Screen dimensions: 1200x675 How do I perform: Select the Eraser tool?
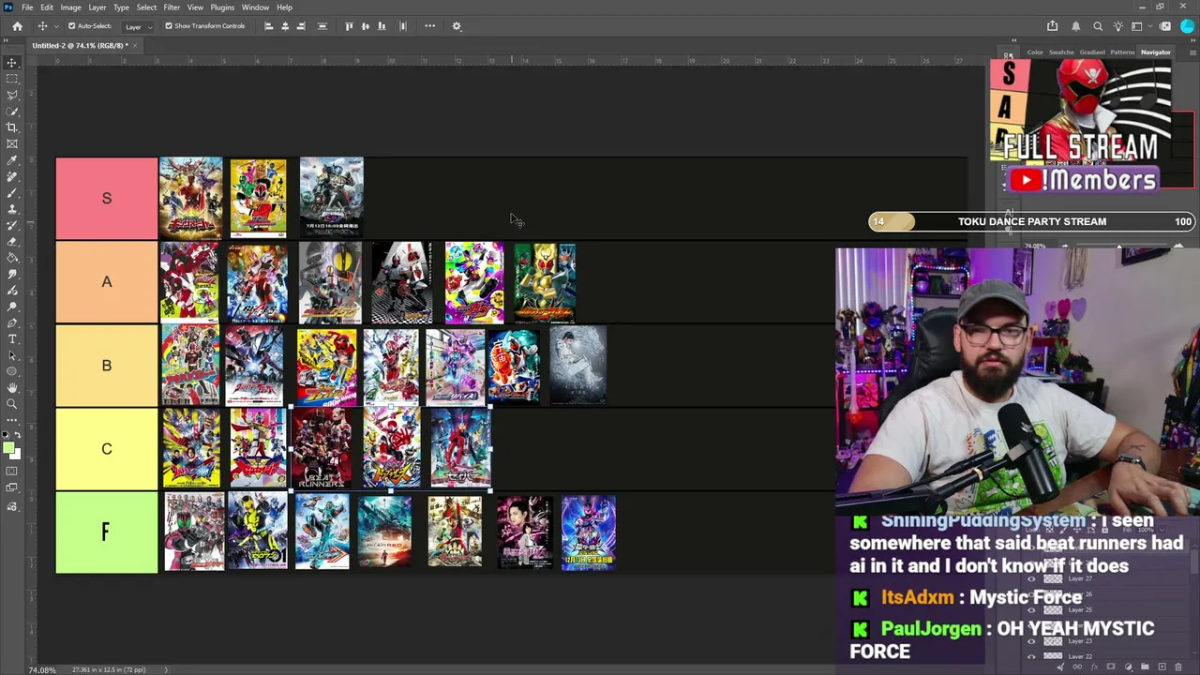tap(12, 241)
